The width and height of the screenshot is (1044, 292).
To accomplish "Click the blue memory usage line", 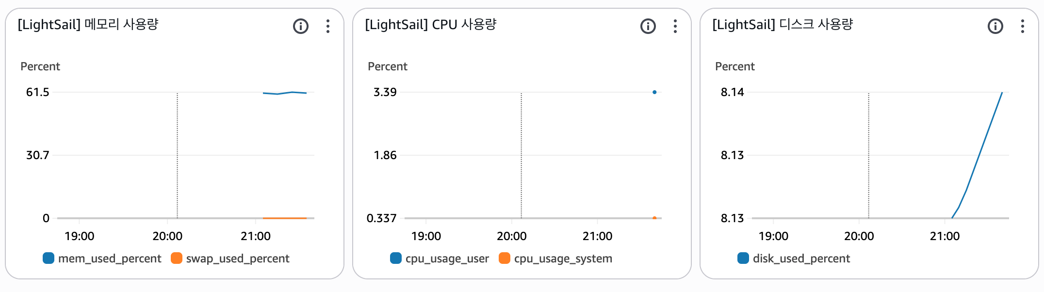I will pyautogui.click(x=285, y=93).
